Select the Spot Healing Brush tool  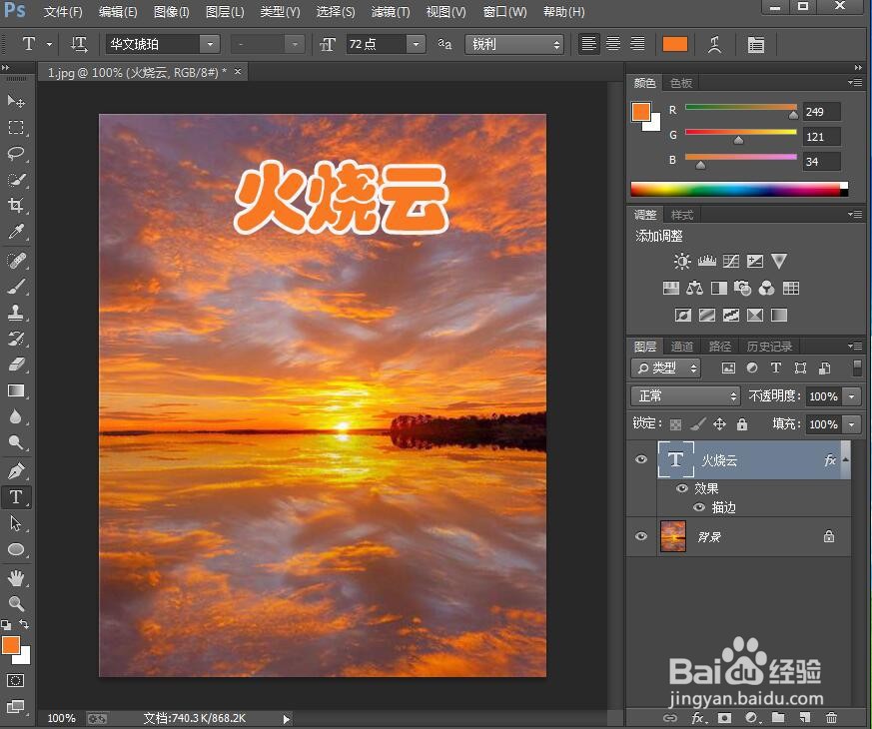pyautogui.click(x=16, y=261)
